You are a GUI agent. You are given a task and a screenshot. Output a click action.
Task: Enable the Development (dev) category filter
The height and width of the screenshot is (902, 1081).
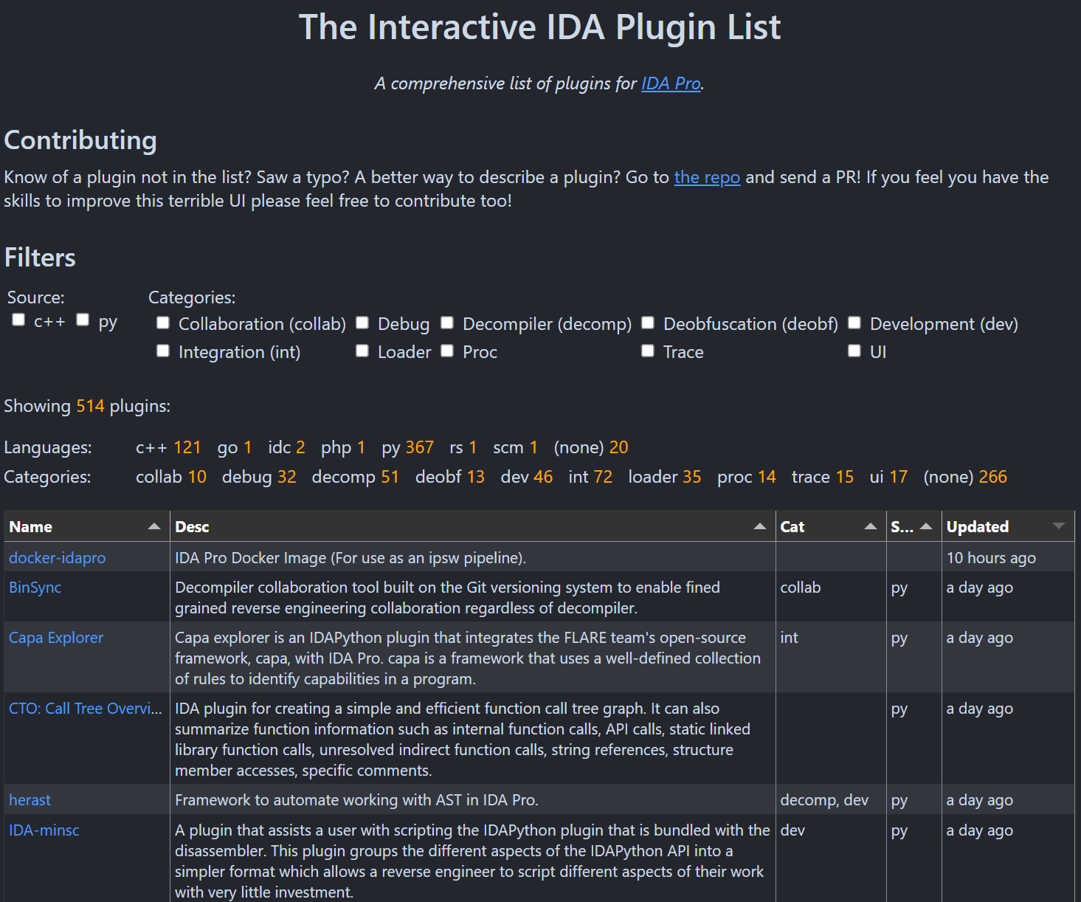pyautogui.click(x=854, y=323)
